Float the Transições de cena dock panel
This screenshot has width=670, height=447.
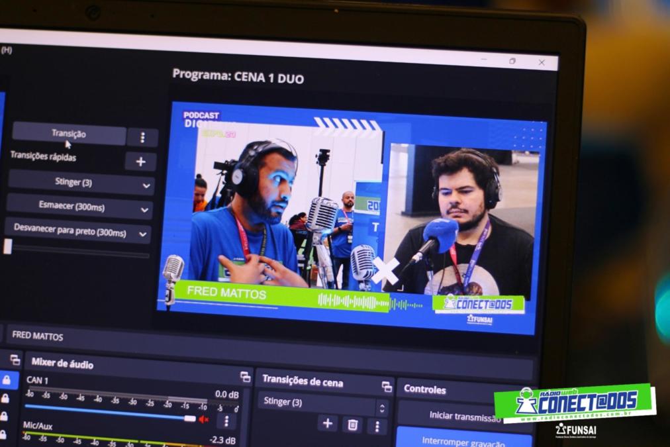point(387,387)
